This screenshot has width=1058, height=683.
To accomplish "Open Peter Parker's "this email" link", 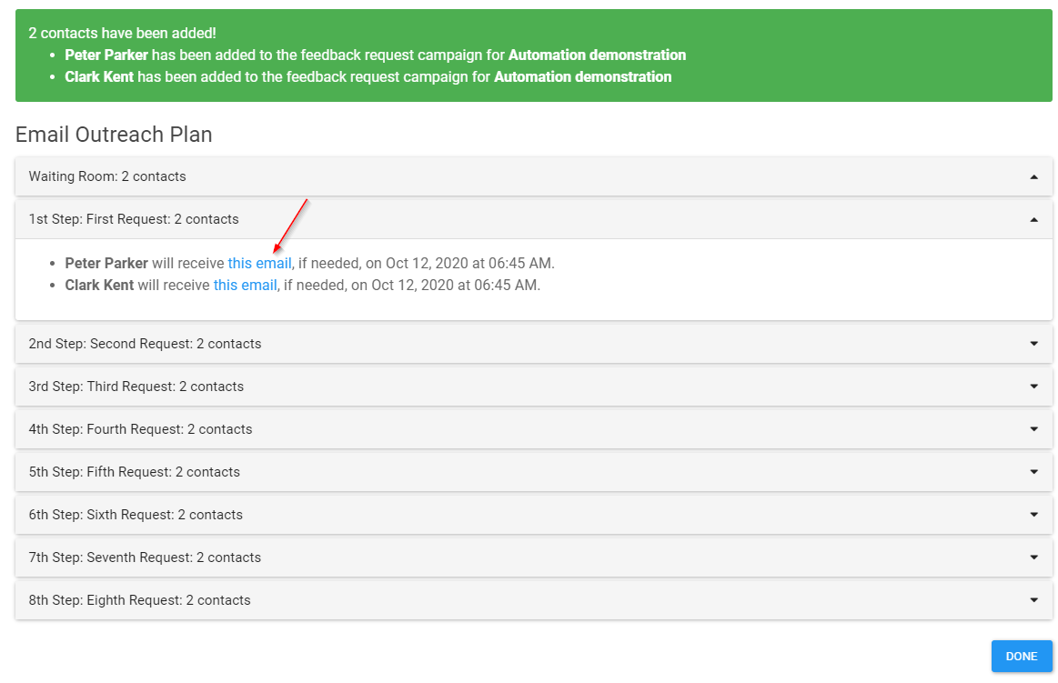I will 260,263.
